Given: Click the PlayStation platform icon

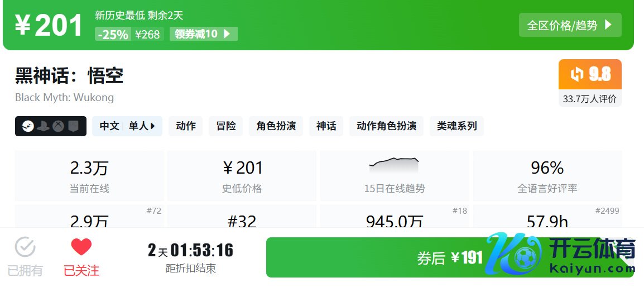Looking at the screenshot, I should [x=43, y=126].
